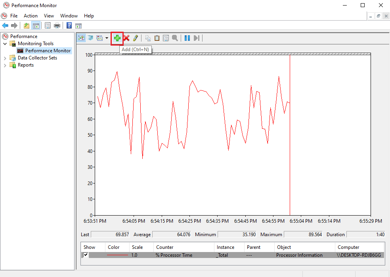Expand the Reports node arrow
390x277 pixels.
point(5,65)
